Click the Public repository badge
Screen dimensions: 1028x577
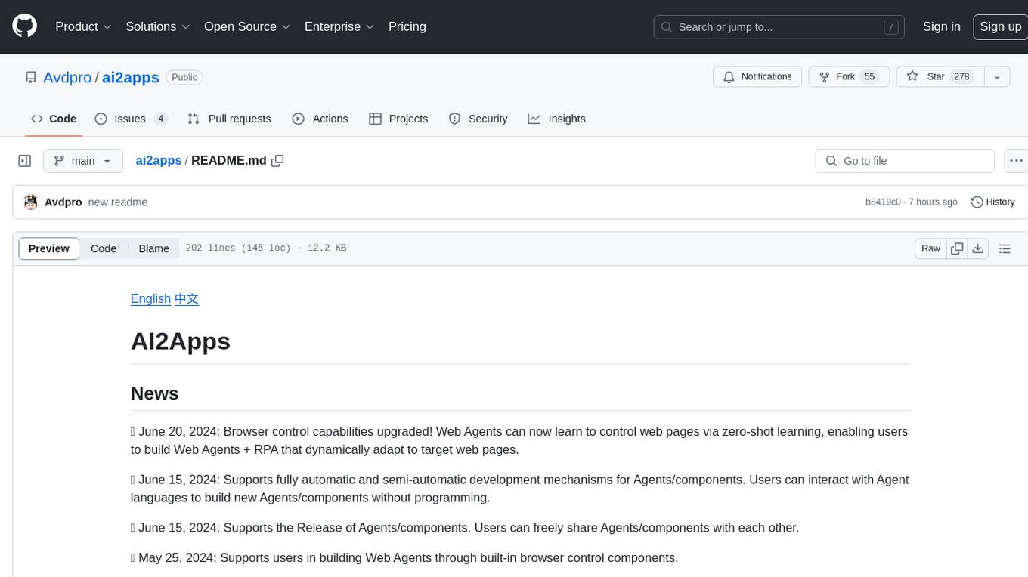coord(184,77)
